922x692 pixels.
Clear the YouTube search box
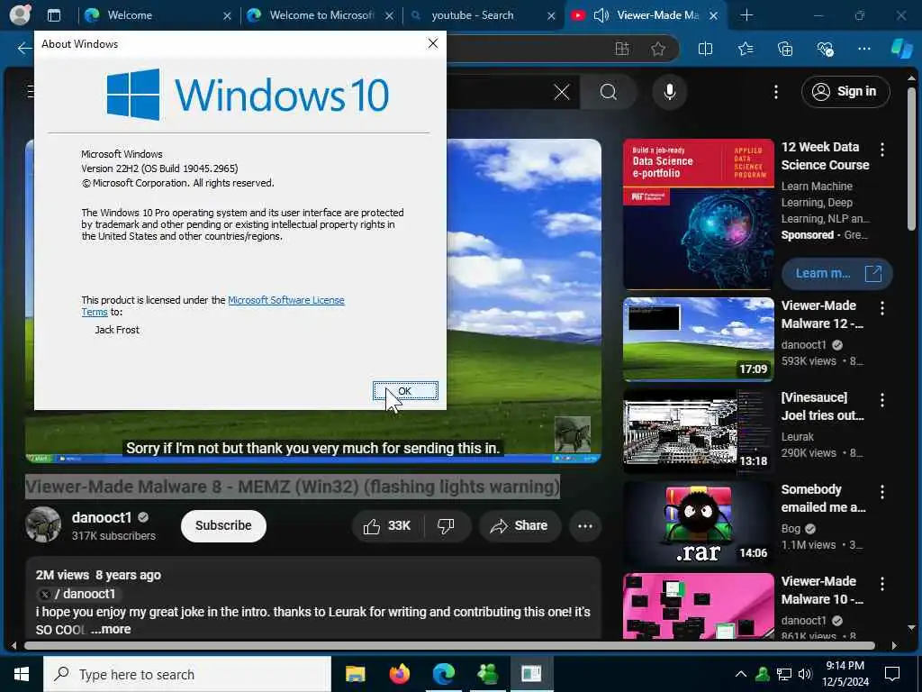(562, 92)
